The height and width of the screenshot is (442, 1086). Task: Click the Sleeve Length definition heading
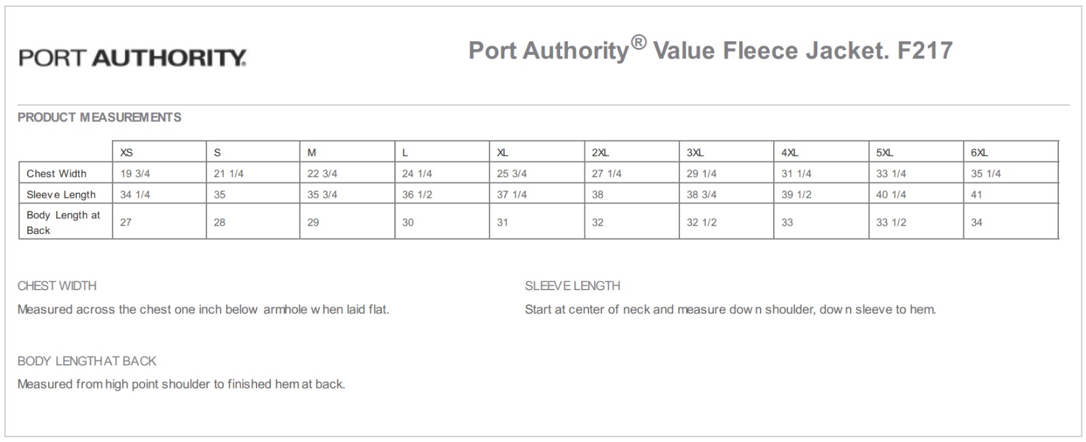572,286
